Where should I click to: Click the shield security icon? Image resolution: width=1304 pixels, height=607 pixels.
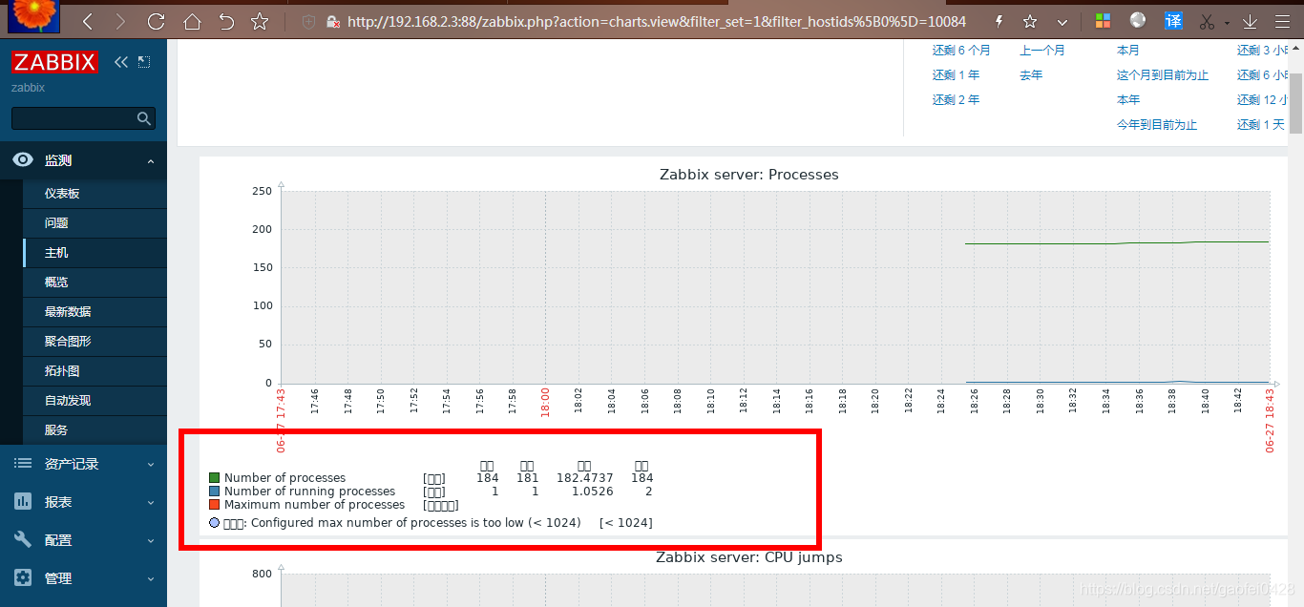point(308,21)
